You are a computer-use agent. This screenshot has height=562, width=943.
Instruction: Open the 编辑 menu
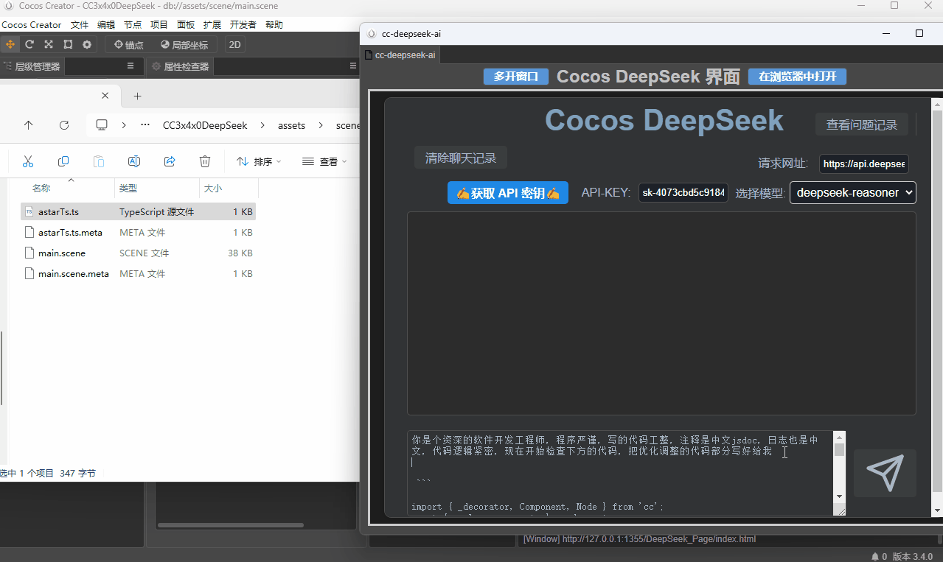(x=106, y=25)
